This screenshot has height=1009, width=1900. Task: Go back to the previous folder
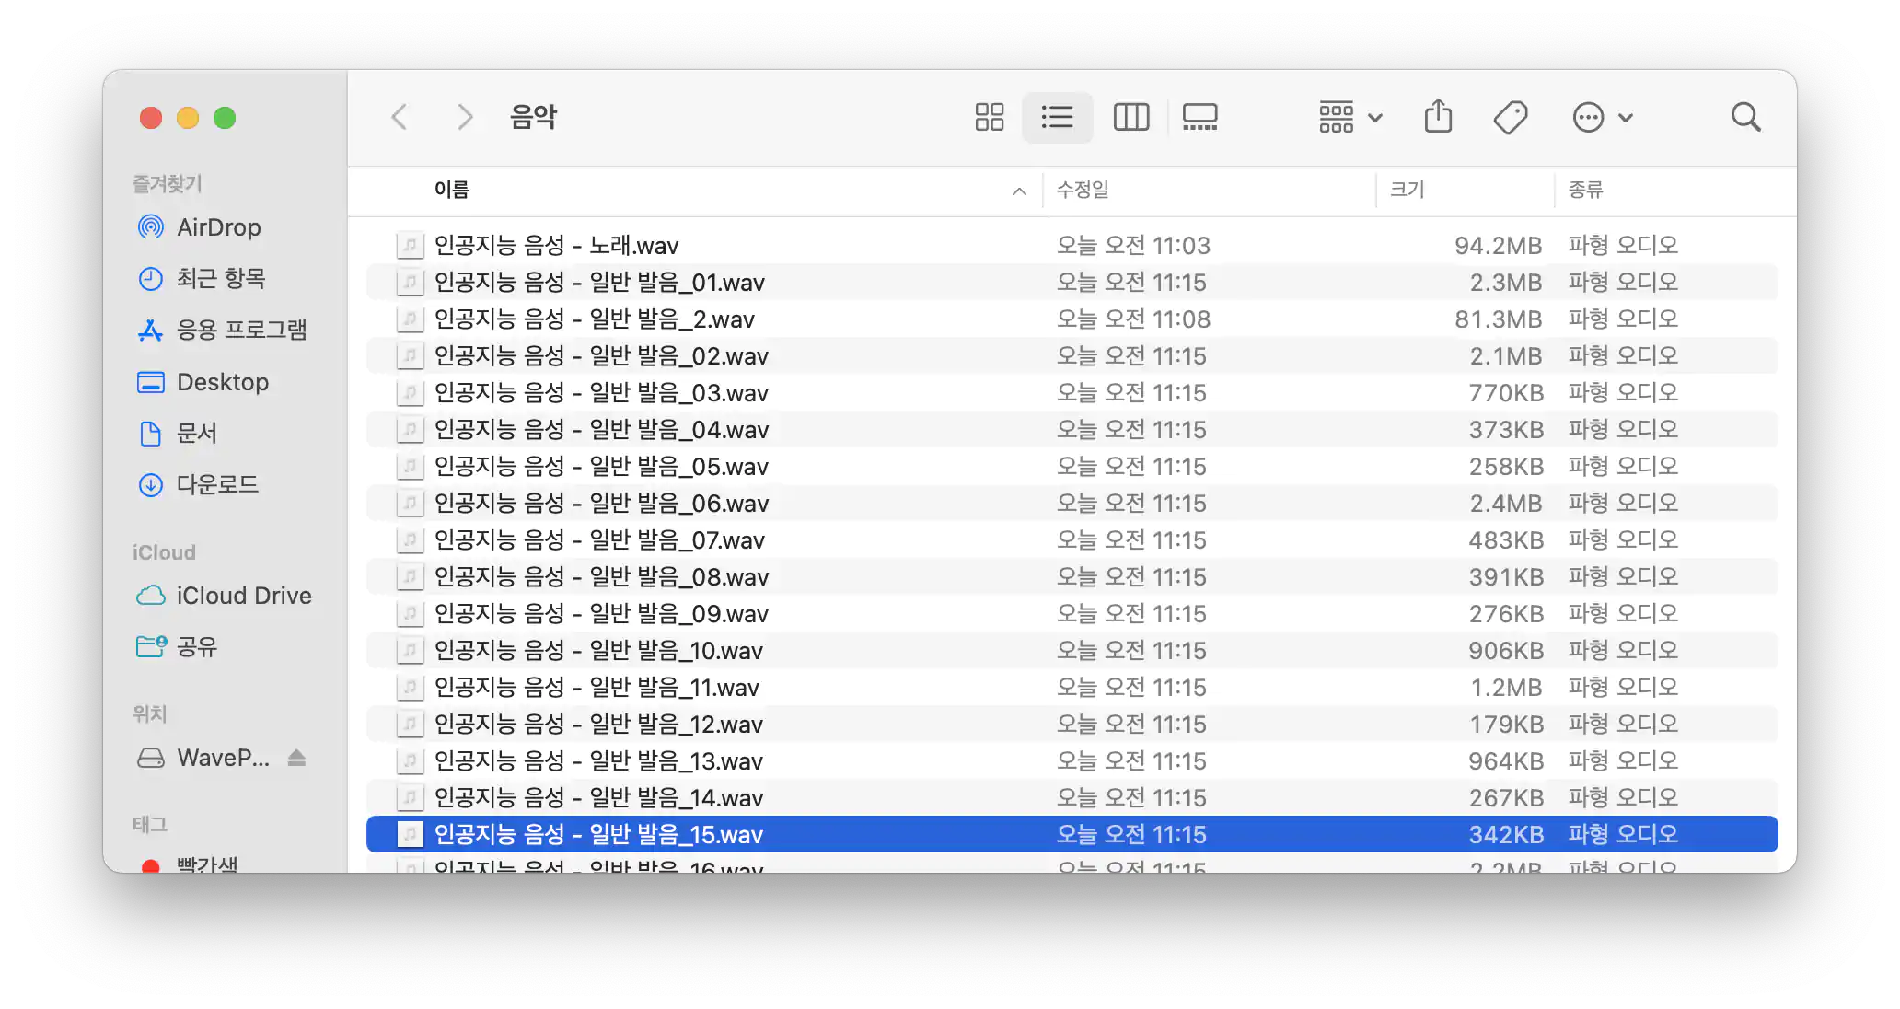point(399,117)
